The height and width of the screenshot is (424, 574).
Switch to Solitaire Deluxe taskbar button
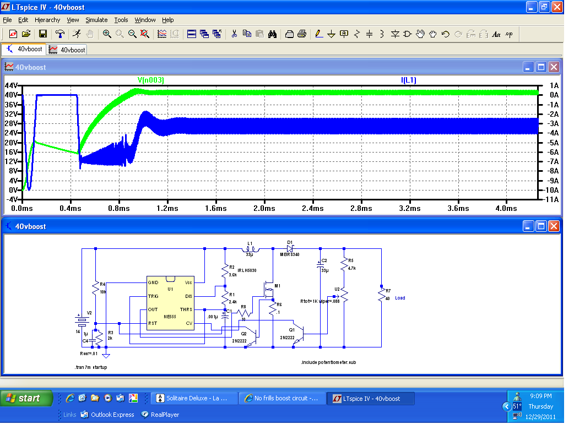coord(194,398)
